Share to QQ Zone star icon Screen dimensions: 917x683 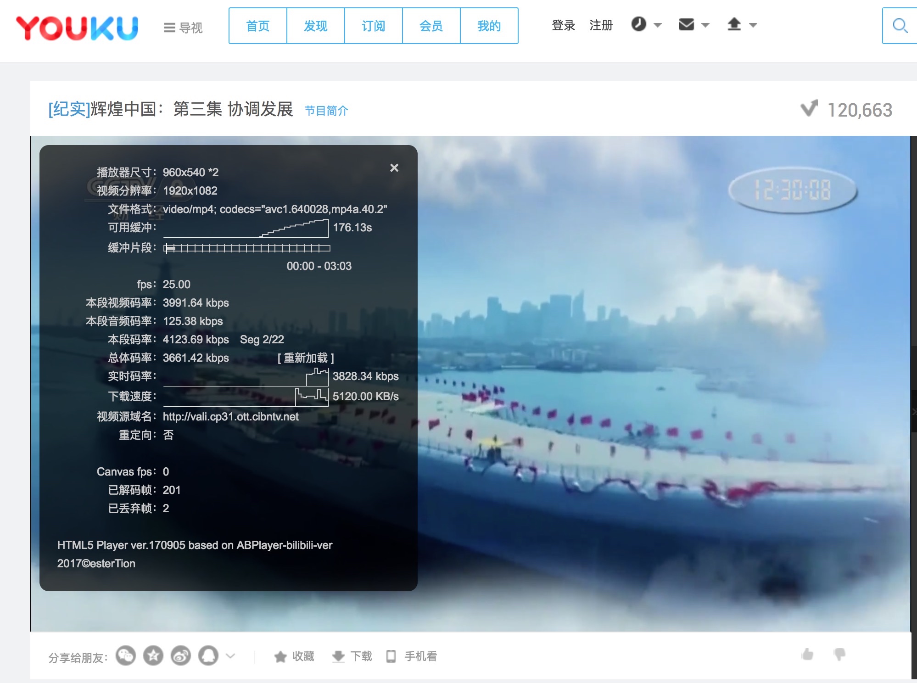pyautogui.click(x=153, y=656)
